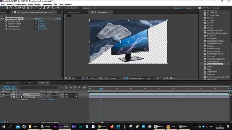Click the timeline layer search field
232x130 pixels.
click(x=38, y=87)
